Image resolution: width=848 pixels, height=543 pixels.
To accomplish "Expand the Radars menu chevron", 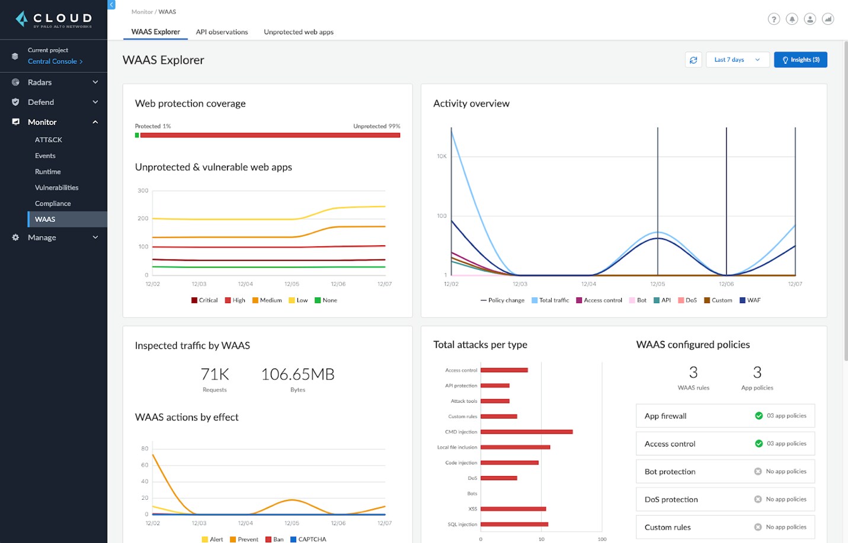I will coord(95,82).
